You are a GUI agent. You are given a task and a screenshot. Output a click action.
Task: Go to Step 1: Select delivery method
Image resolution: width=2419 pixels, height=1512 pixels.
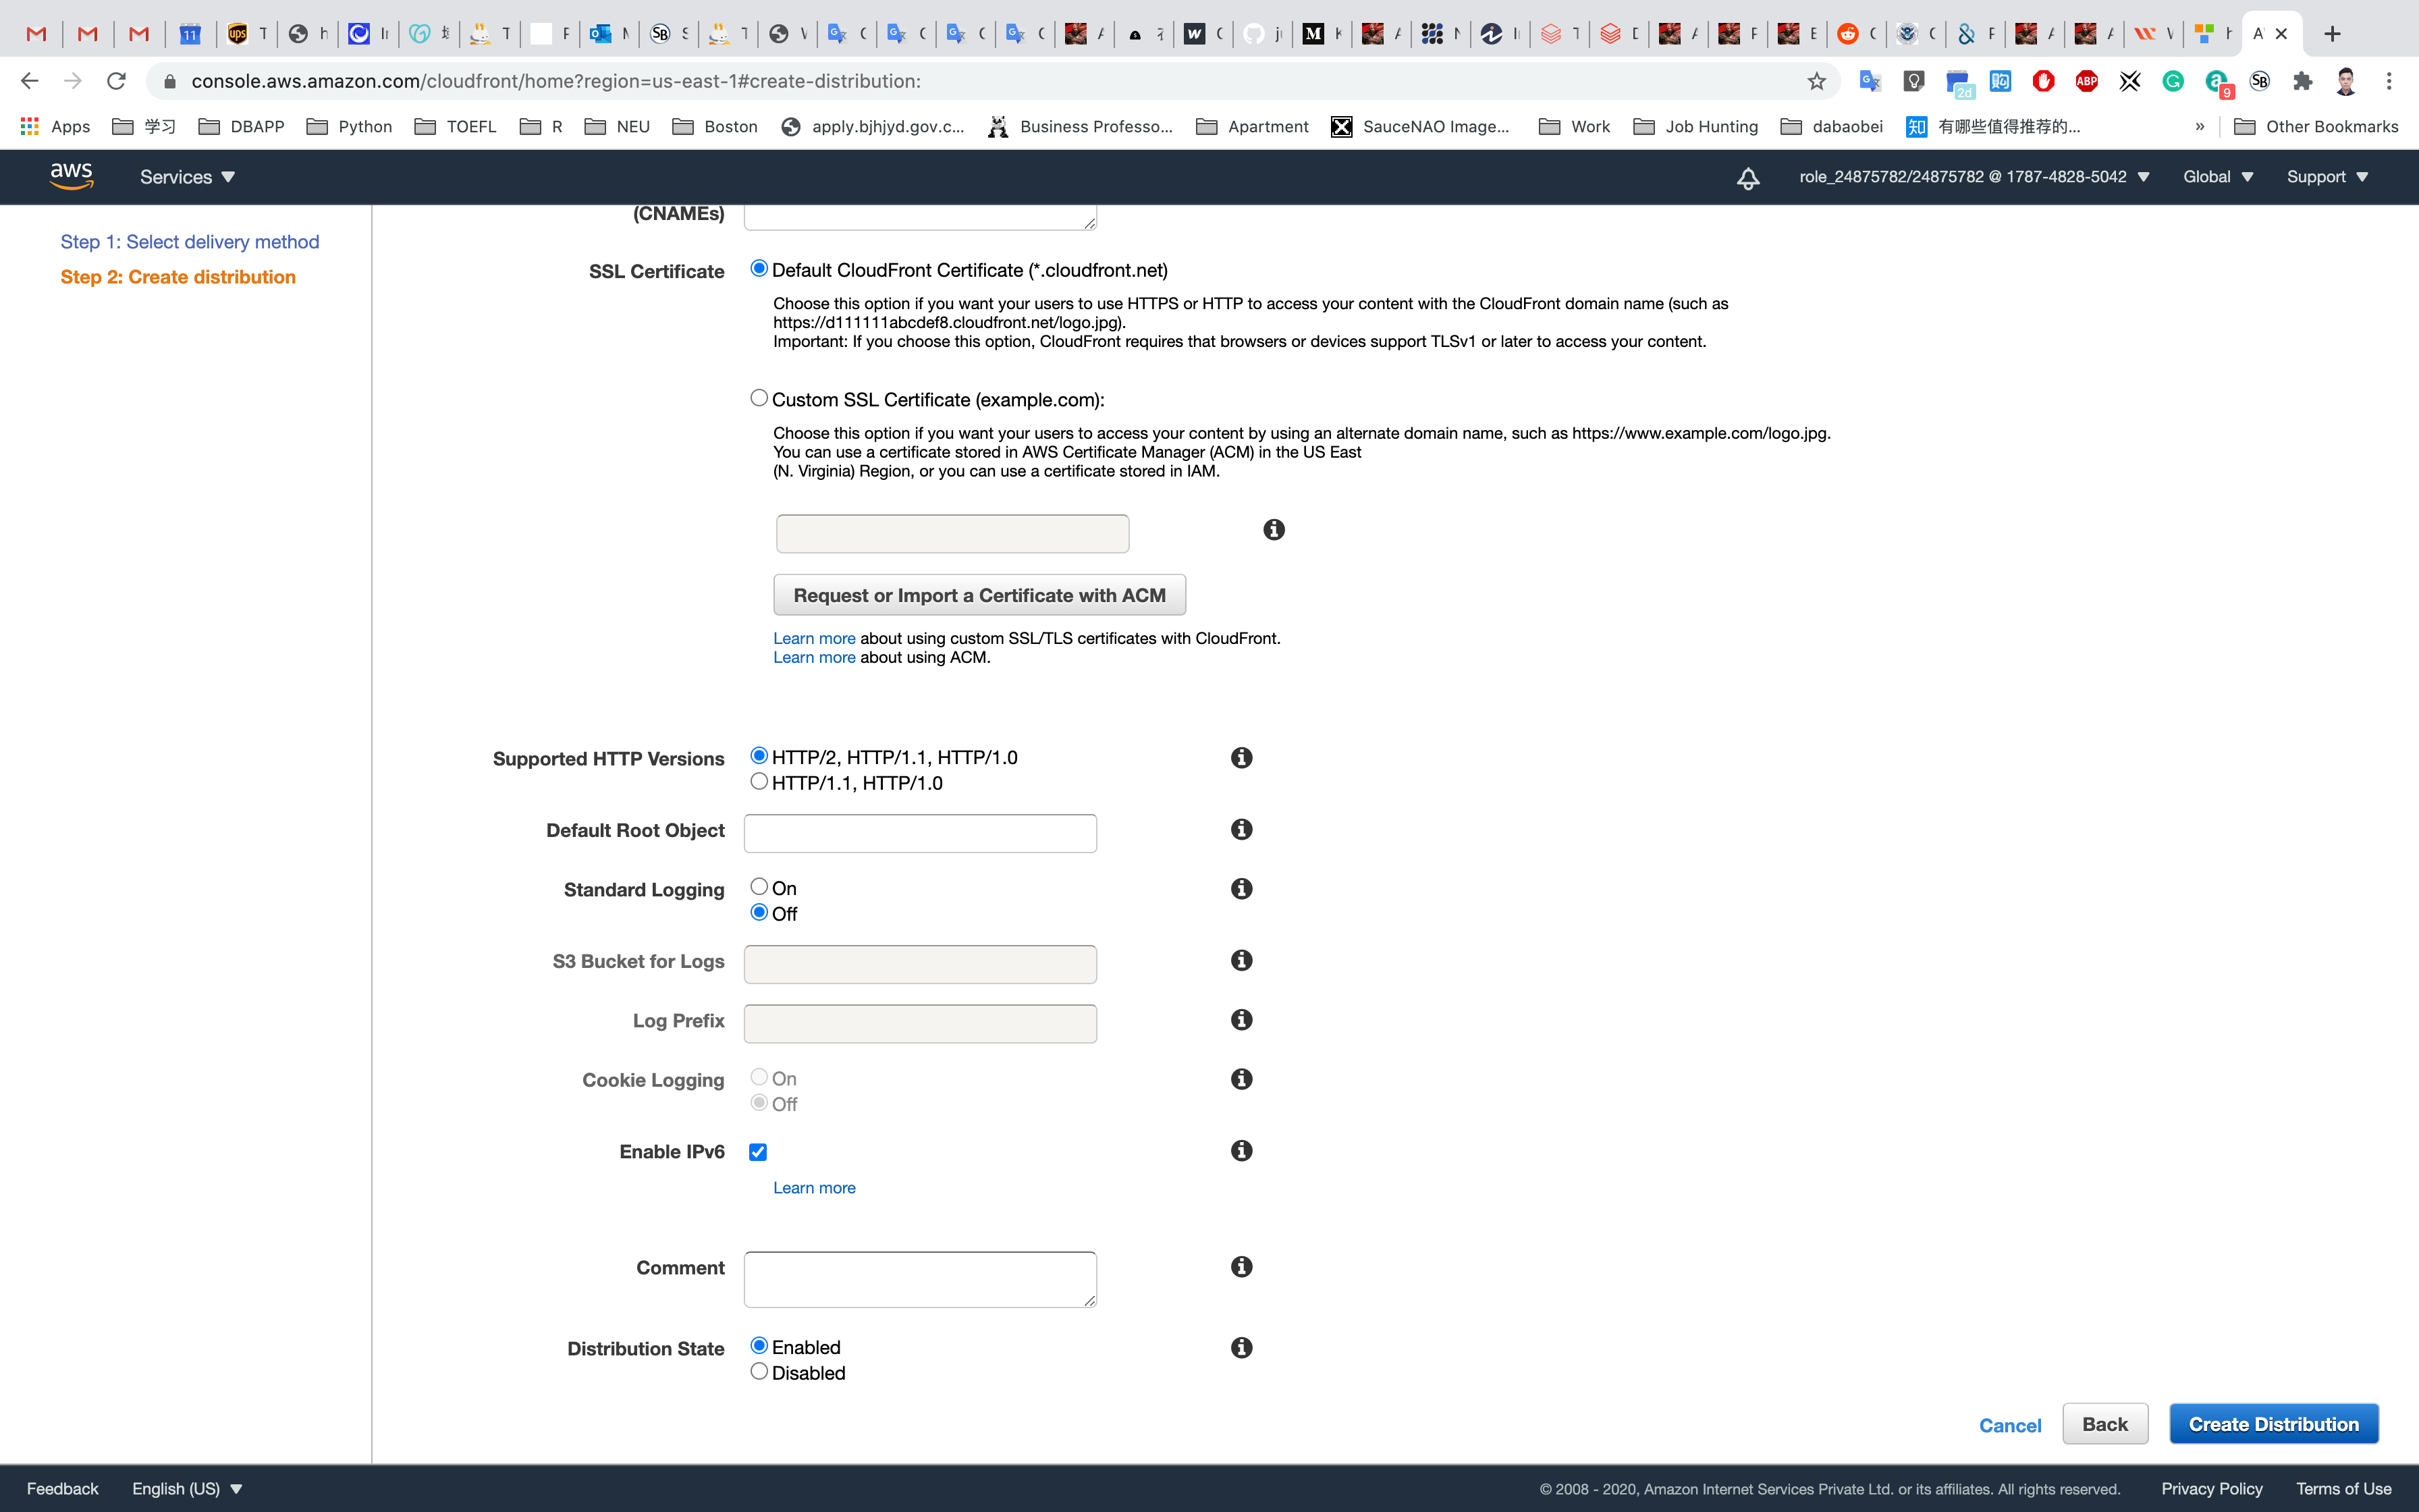pos(190,242)
